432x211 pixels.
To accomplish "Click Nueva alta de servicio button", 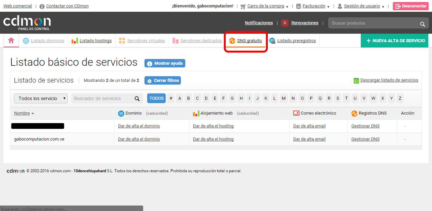I will point(394,41).
